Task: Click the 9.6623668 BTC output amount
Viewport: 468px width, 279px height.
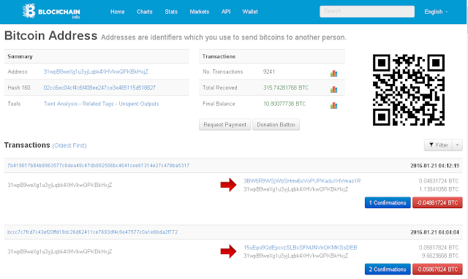Action: [x=440, y=256]
